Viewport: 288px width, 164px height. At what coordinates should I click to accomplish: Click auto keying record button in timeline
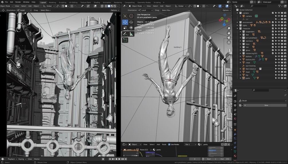103,159
